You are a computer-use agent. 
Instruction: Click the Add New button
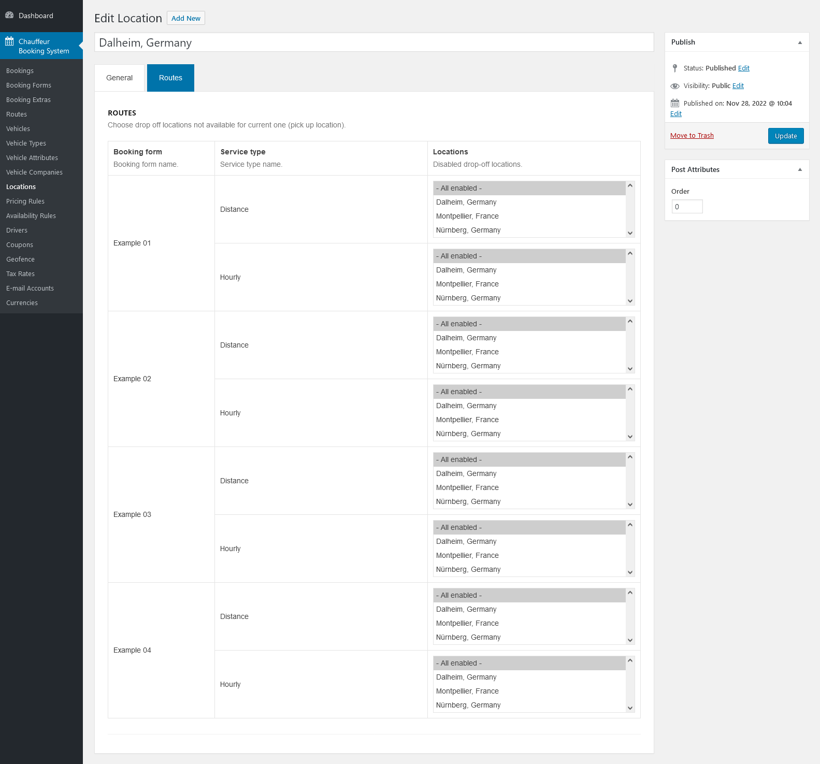pyautogui.click(x=185, y=18)
